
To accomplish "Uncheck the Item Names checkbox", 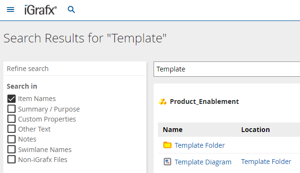I will (11, 99).
